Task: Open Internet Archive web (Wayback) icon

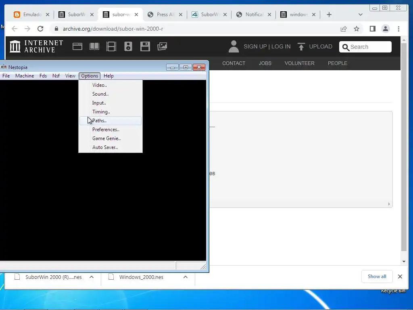Action: point(77,46)
